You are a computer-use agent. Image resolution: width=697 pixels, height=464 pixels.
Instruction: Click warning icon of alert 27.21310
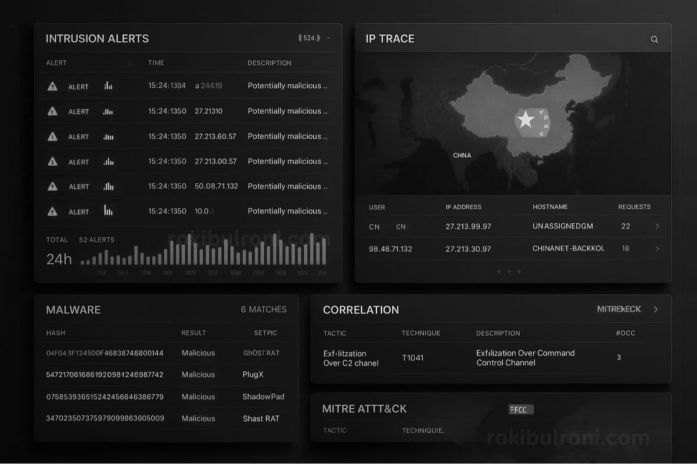coord(52,111)
